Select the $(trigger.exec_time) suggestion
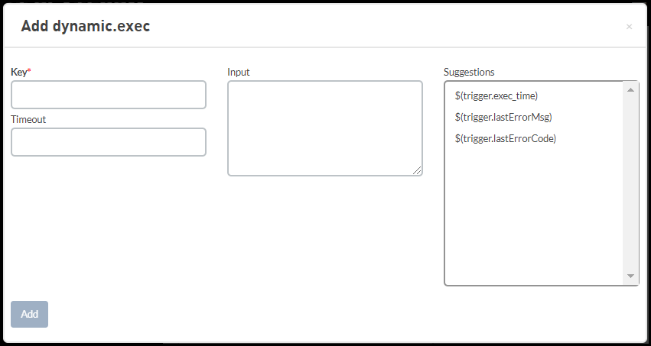Screen dimensions: 651x346 pyautogui.click(x=496, y=95)
